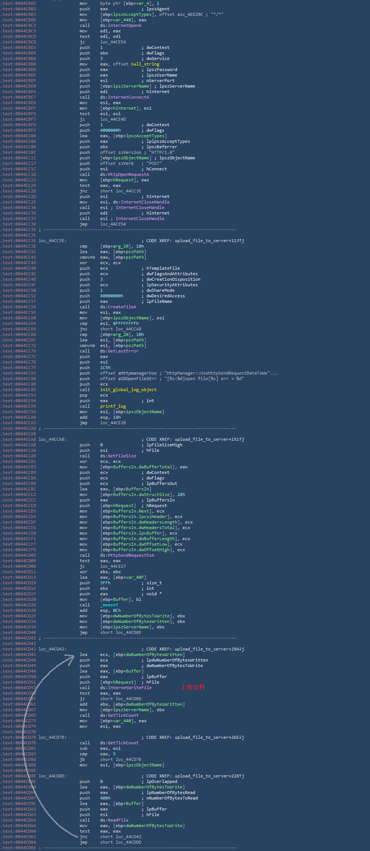
Task: Click the HttpSendRequestExA call
Action: 131,555
